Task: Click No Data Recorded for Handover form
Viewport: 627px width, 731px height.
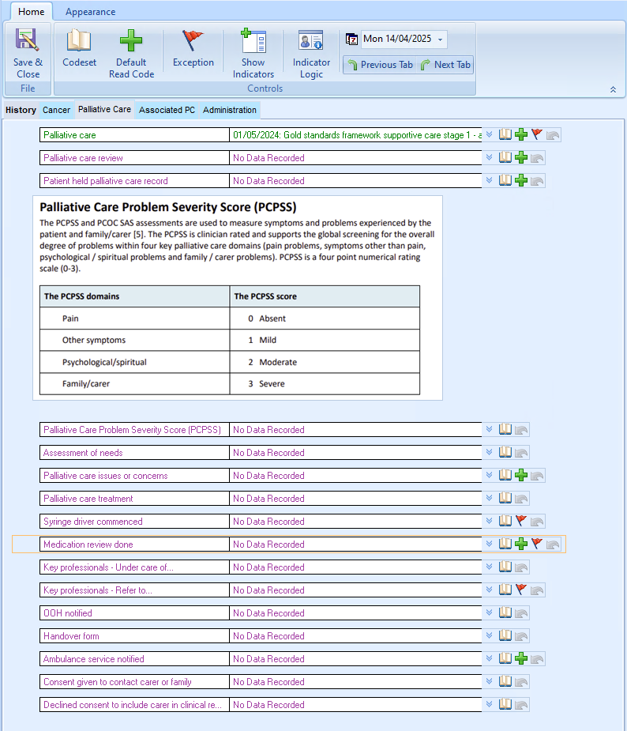Action: click(x=356, y=636)
